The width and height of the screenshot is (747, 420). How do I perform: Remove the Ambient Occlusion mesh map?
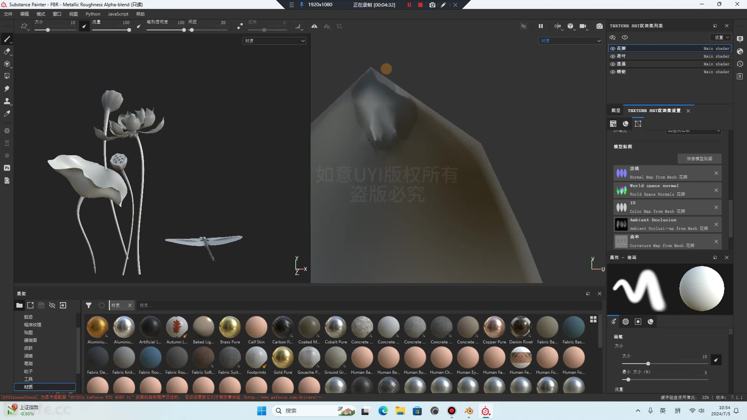[716, 225]
